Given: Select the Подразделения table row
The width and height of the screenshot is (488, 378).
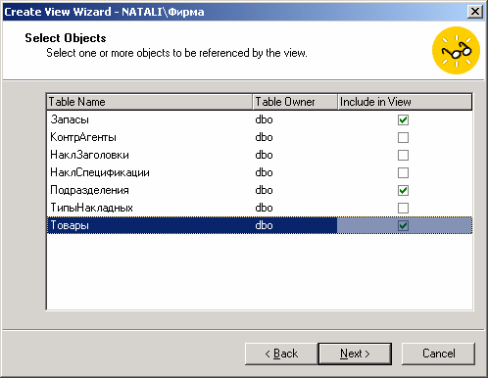Looking at the screenshot, I should tap(260, 190).
